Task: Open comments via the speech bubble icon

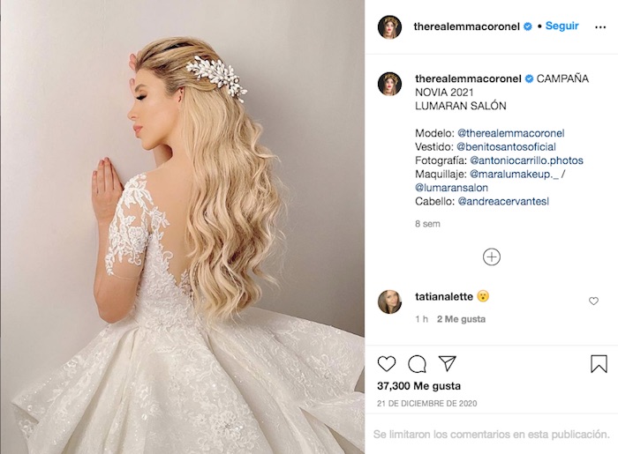Action: click(x=417, y=364)
